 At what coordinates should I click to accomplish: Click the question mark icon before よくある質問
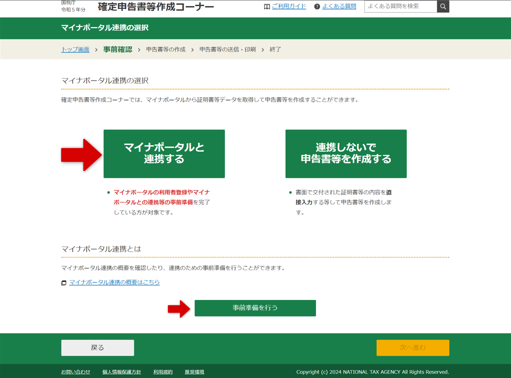[317, 6]
